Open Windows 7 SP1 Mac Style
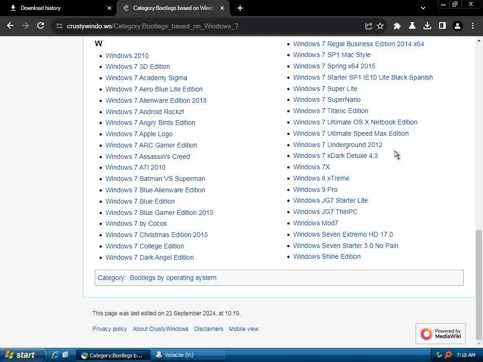This screenshot has width=483, height=362. point(332,55)
